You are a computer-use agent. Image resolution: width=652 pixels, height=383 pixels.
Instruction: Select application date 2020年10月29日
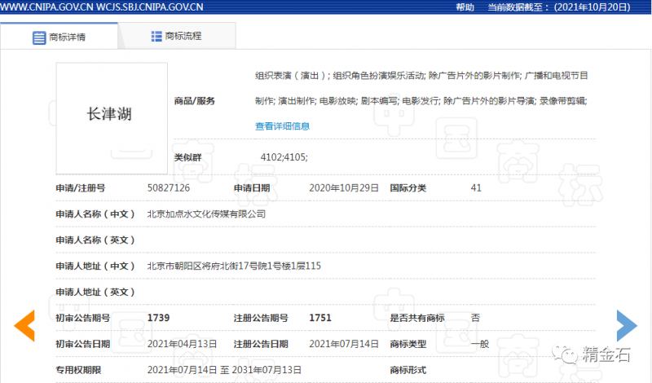coord(344,188)
